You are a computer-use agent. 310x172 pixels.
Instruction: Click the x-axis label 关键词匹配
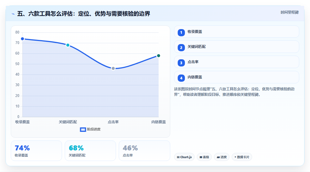click(x=68, y=122)
